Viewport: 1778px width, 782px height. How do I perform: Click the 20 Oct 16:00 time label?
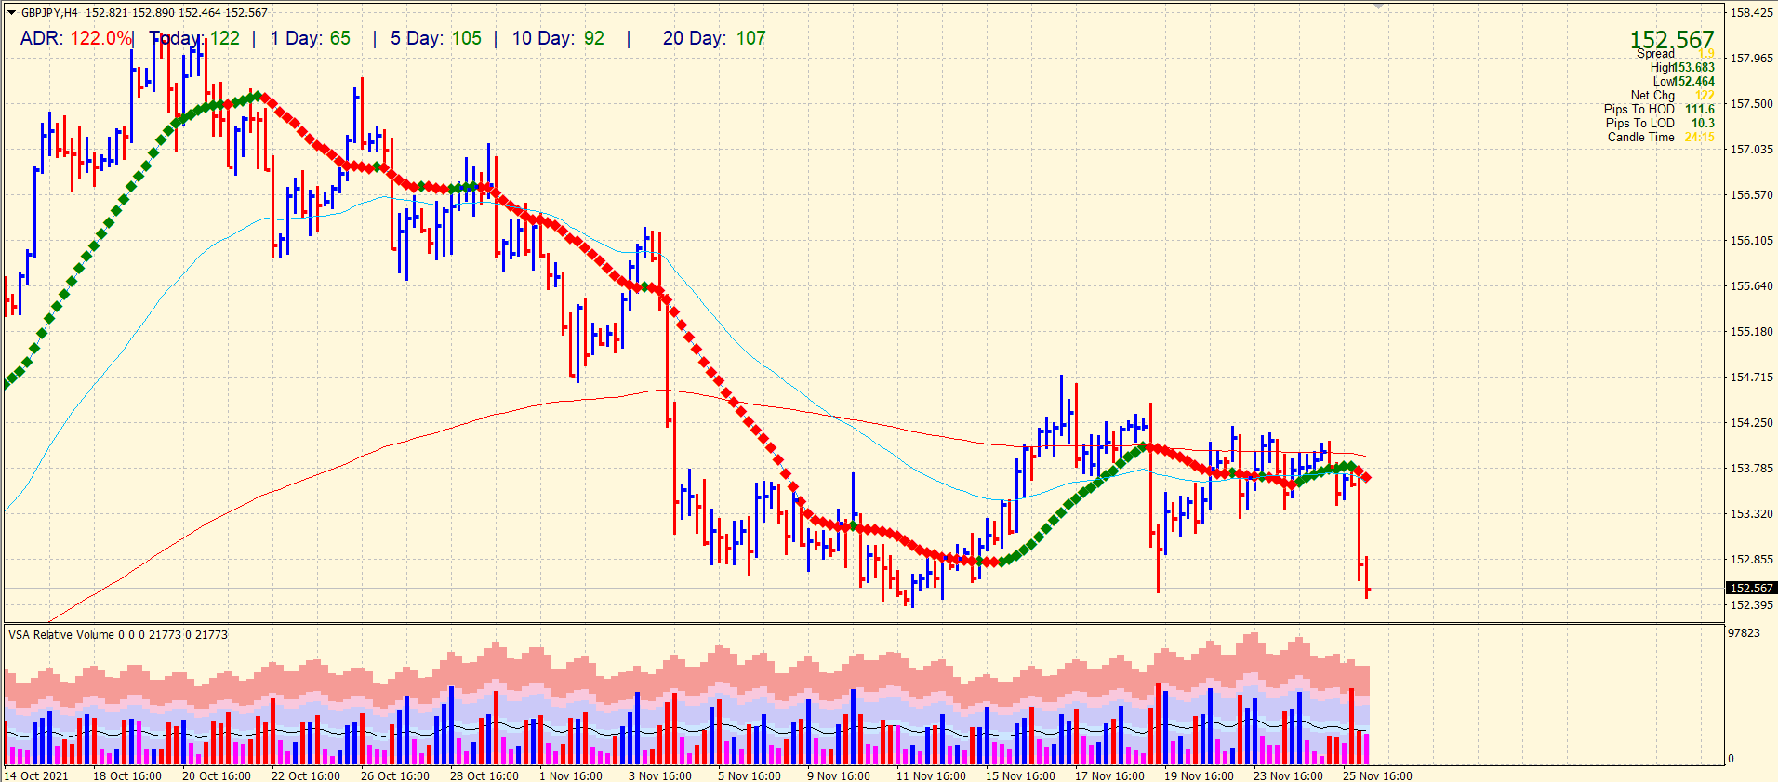click(x=217, y=776)
